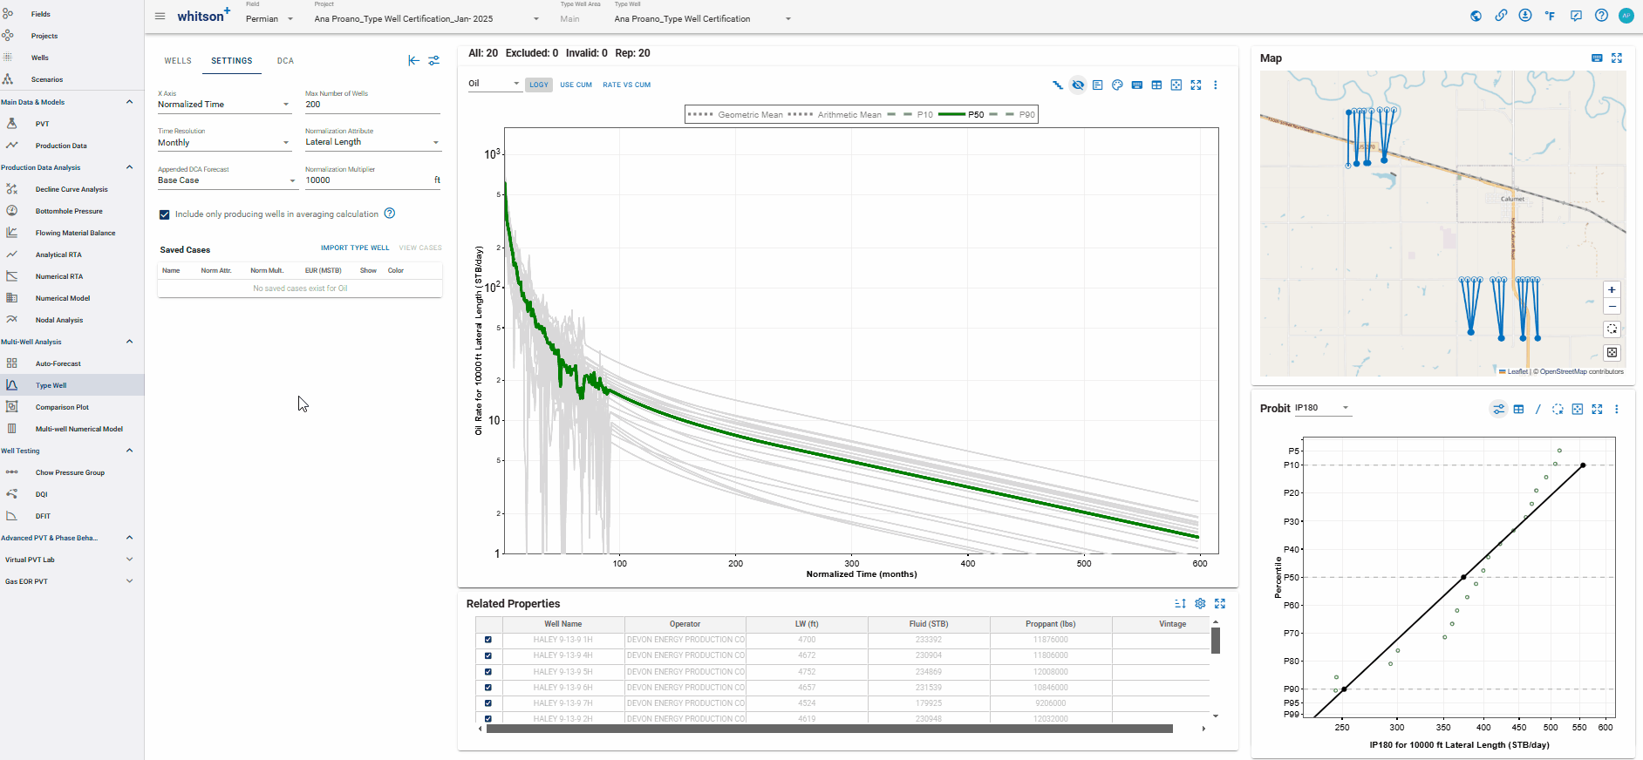Open the Probit plot data table icon
This screenshot has width=1643, height=760.
point(1518,409)
